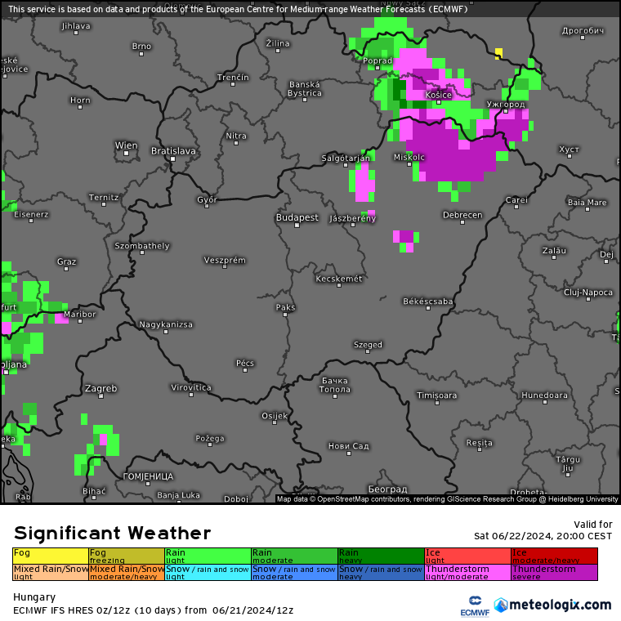Image resolution: width=621 pixels, height=621 pixels.
Task: Select Mixed Rain/Snow light legend swatch
Action: 50,572
